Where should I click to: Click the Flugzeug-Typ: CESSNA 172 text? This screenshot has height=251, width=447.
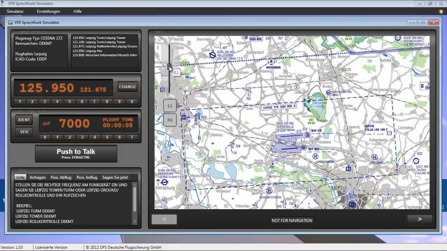pyautogui.click(x=39, y=38)
